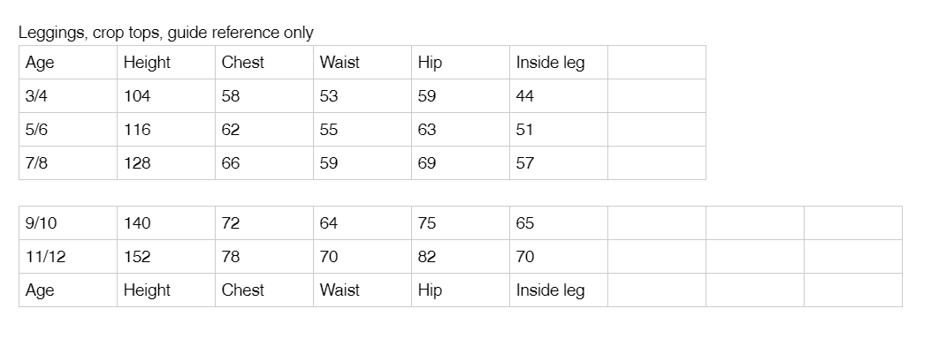Select the 5/6 age row cell
The width and height of the screenshot is (931, 354).
(68, 129)
